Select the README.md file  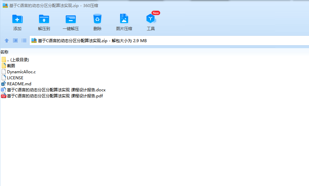click(16, 84)
